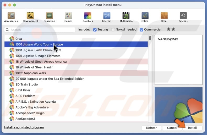Image resolution: width=207 pixels, height=135 pixels.
Task: Click the icon beside 1812: Napoleon Wars
Action: point(12,73)
